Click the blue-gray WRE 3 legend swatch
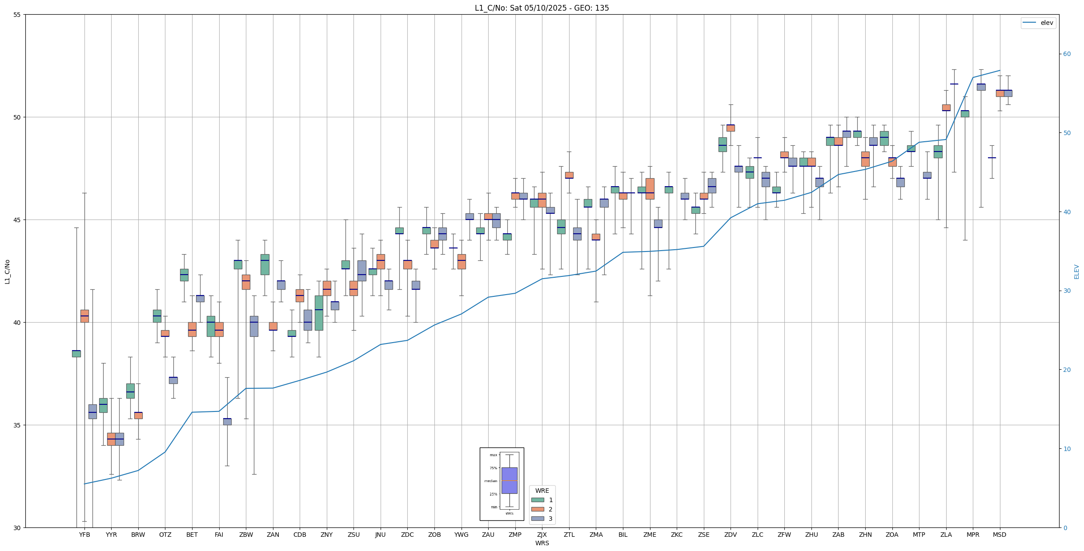This screenshot has width=1084, height=551. click(537, 519)
